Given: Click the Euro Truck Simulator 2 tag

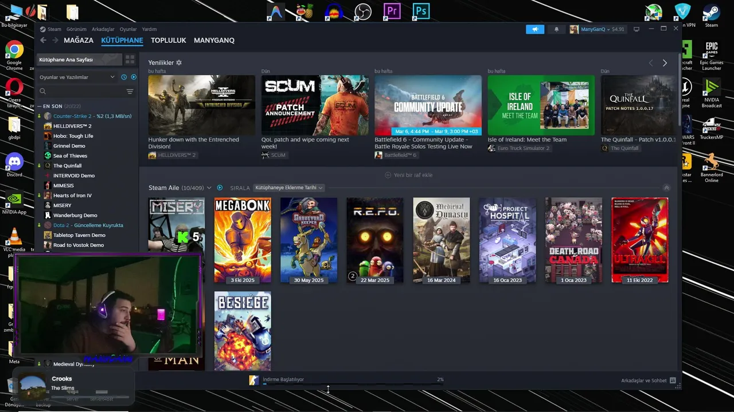Looking at the screenshot, I should coord(518,148).
